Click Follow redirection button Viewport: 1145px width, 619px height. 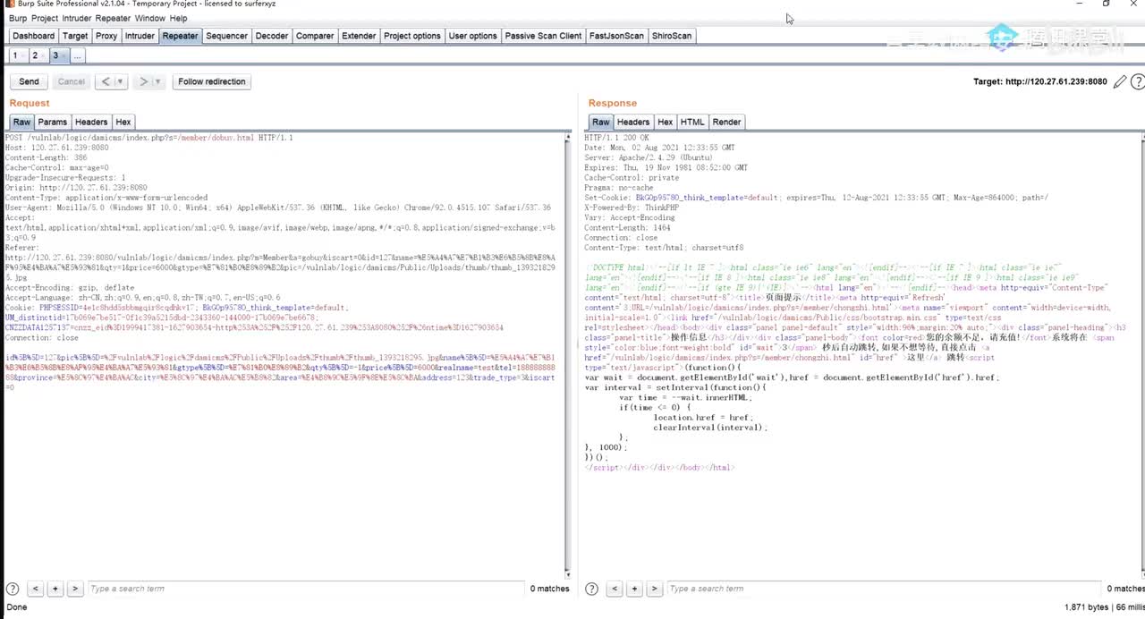coord(212,81)
